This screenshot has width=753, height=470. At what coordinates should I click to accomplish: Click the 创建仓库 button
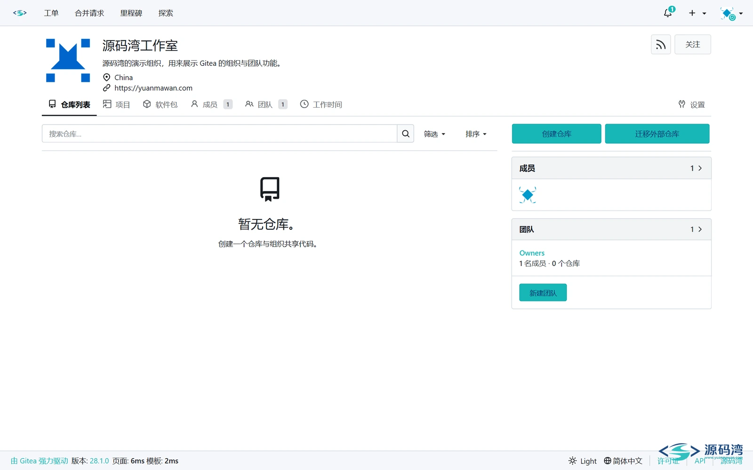coord(556,134)
